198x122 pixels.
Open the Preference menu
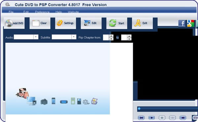pyautogui.click(x=42, y=12)
